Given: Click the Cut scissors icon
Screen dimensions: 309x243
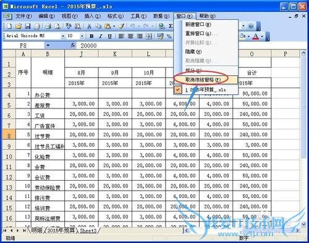Looking at the screenshot, I should [x=89, y=26].
